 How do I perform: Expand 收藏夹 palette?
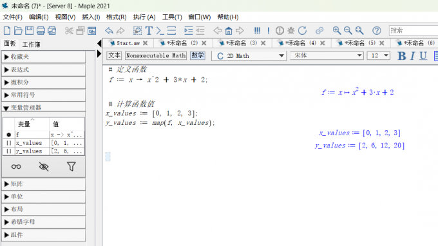(44, 57)
